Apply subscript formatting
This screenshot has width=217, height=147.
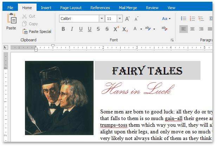tap(125, 29)
